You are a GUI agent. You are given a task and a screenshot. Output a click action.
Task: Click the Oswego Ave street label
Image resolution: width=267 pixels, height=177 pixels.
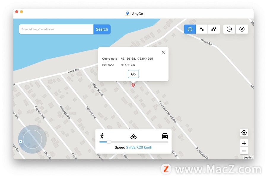click(x=65, y=112)
